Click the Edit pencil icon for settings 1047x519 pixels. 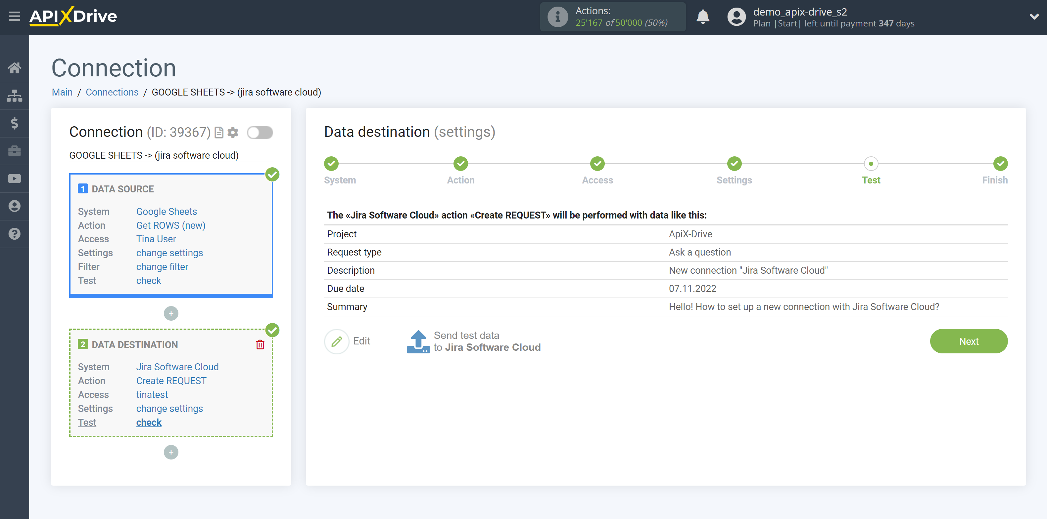click(x=337, y=341)
